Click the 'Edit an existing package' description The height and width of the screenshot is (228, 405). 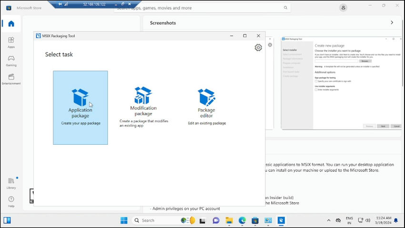click(x=207, y=123)
